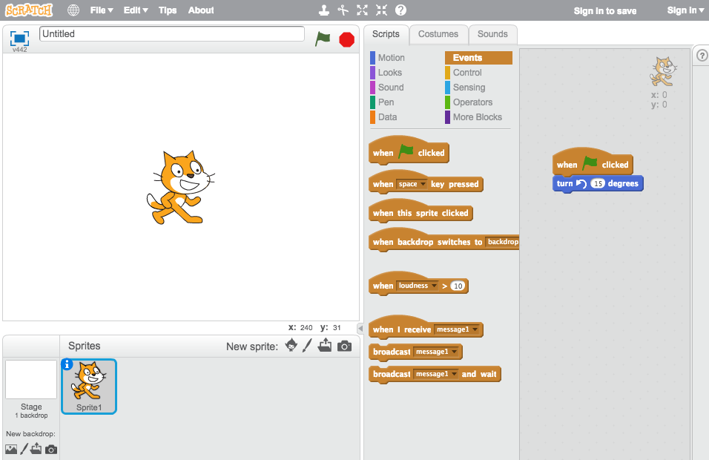Choose backdrop from library

coord(11,449)
